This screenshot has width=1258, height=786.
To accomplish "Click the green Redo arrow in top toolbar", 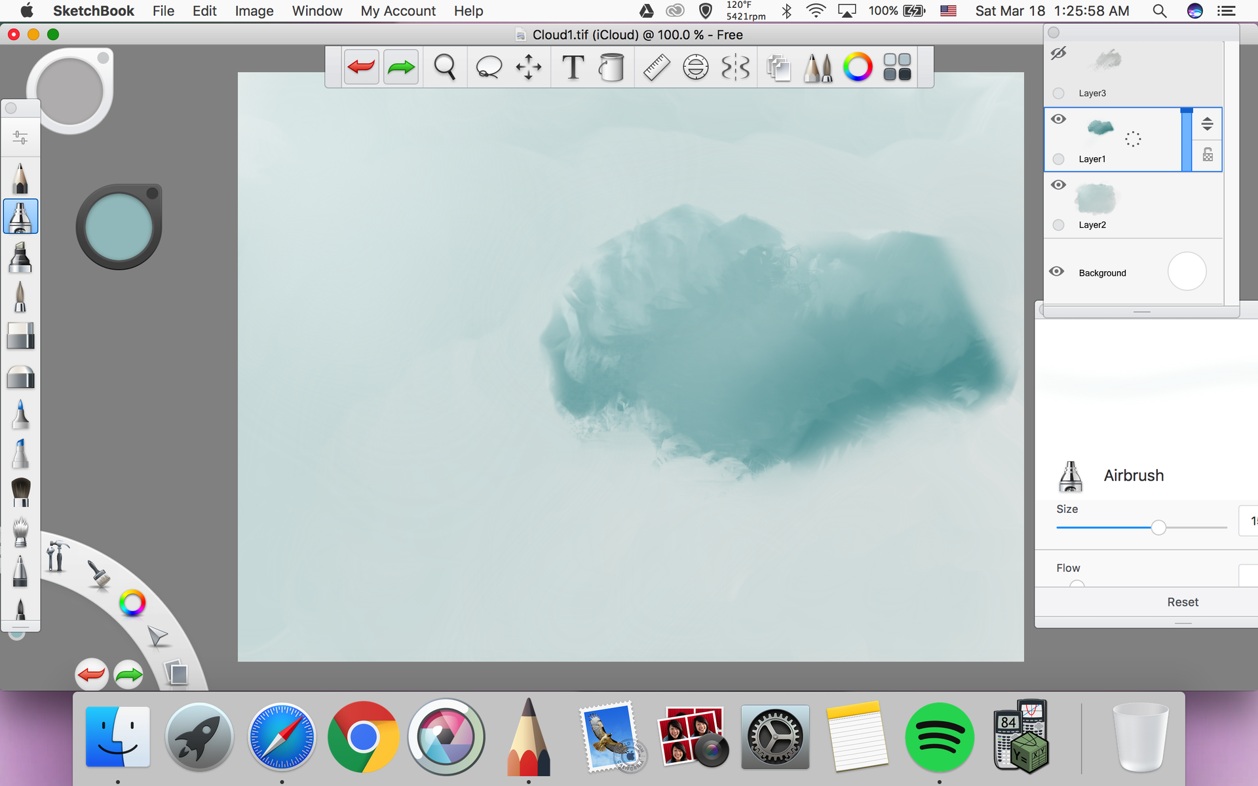I will point(401,67).
